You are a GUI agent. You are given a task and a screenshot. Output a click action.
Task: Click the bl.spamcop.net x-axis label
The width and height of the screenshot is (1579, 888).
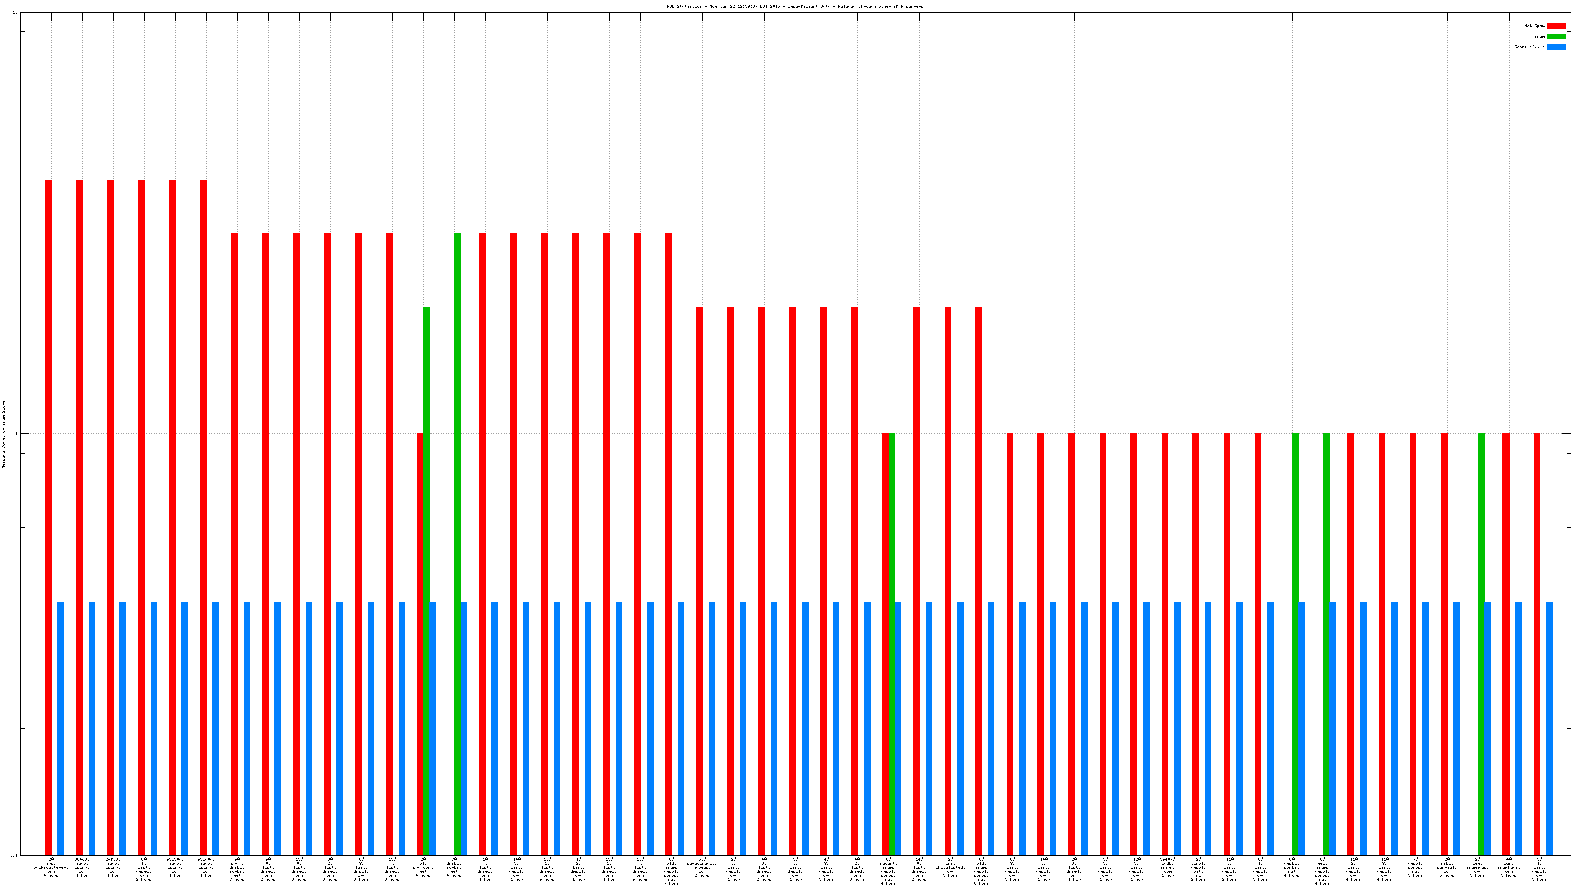(423, 867)
